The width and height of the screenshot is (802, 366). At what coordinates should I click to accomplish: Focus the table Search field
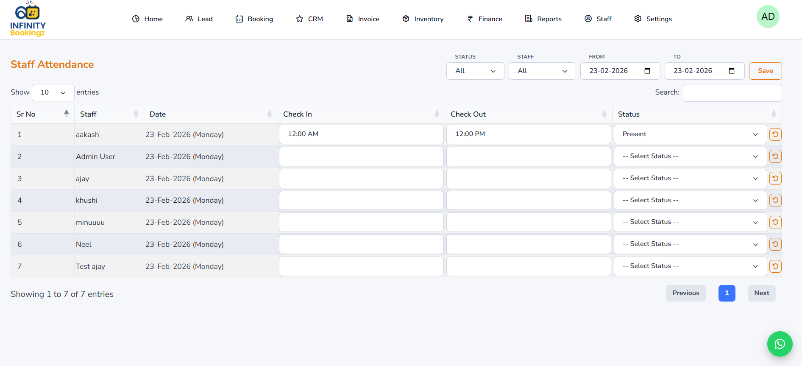point(732,93)
